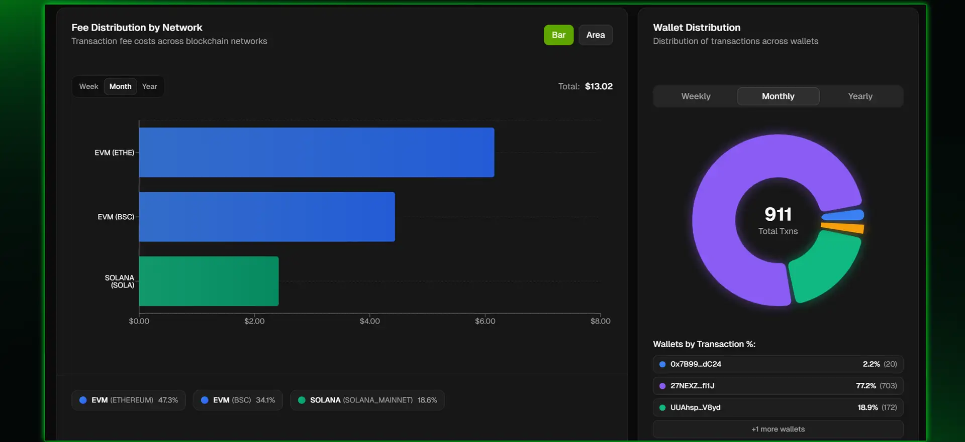Expand the +1 more wallets list
Screen dimensions: 965x442
pos(778,429)
